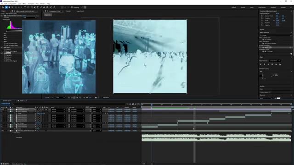Image resolution: width=294 pixels, height=165 pixels.
Task: Open the Composition menu
Action: [12, 4]
